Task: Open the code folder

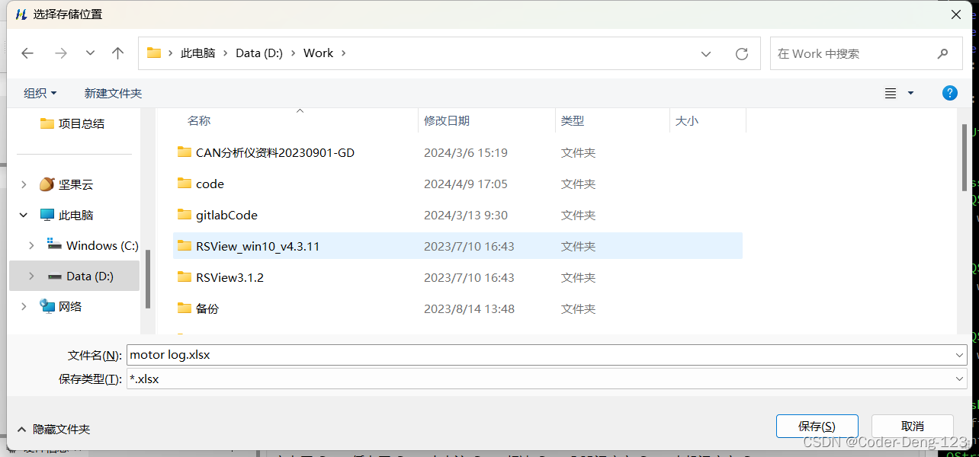Action: tap(210, 184)
